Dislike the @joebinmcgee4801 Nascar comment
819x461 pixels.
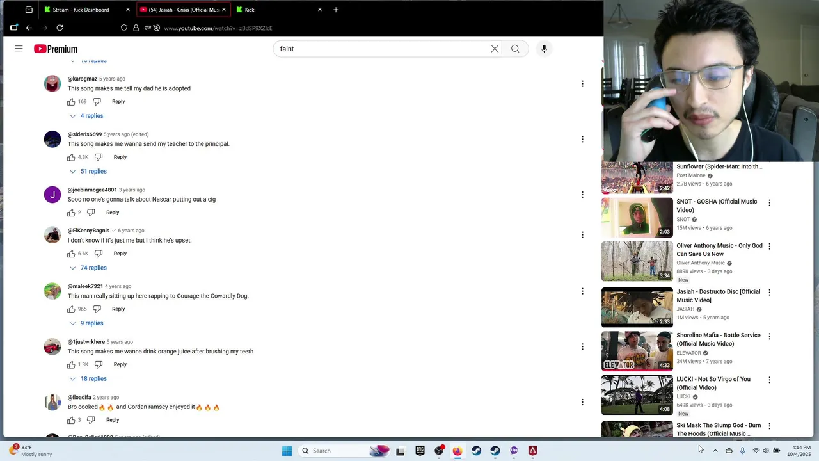coord(91,213)
